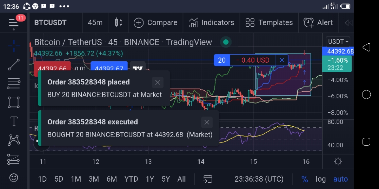Select the Text annotation tool
Screen dimensions: 379x189
pyautogui.click(x=14, y=121)
